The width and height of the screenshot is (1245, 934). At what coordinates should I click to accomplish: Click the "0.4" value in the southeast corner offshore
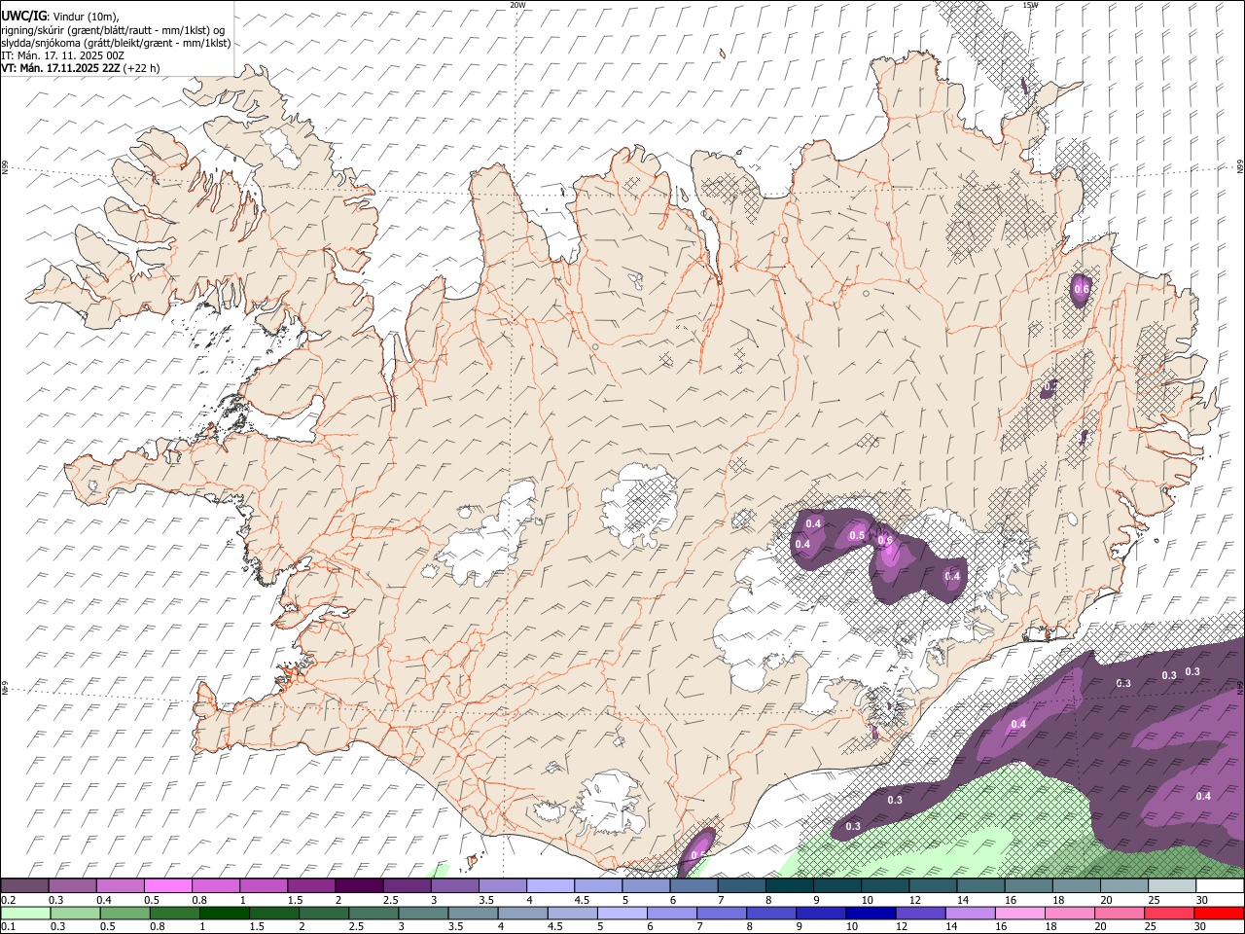[x=1203, y=796]
